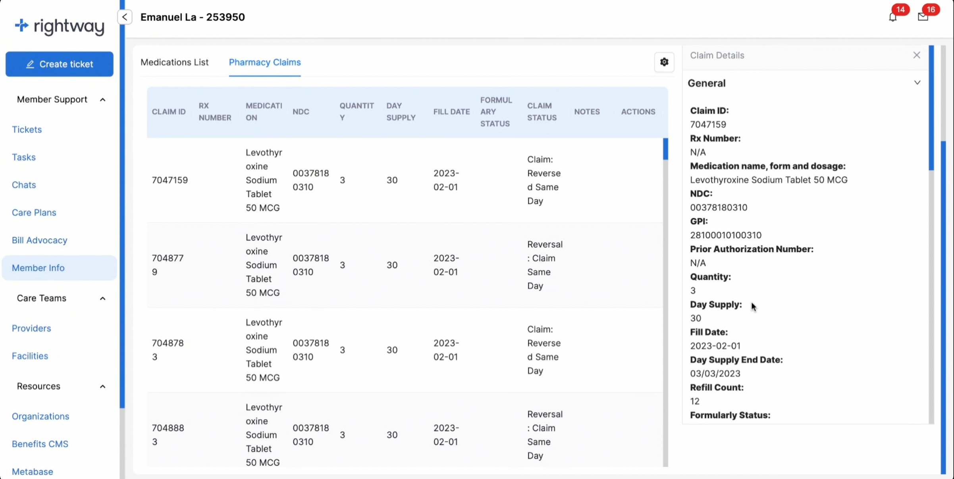Open the table settings gear icon
The width and height of the screenshot is (954, 479).
pos(664,62)
